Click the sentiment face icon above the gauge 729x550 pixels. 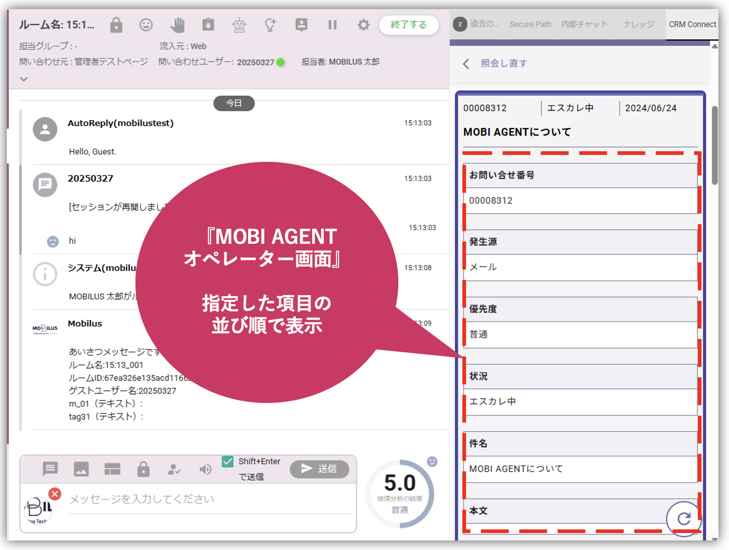tap(432, 462)
